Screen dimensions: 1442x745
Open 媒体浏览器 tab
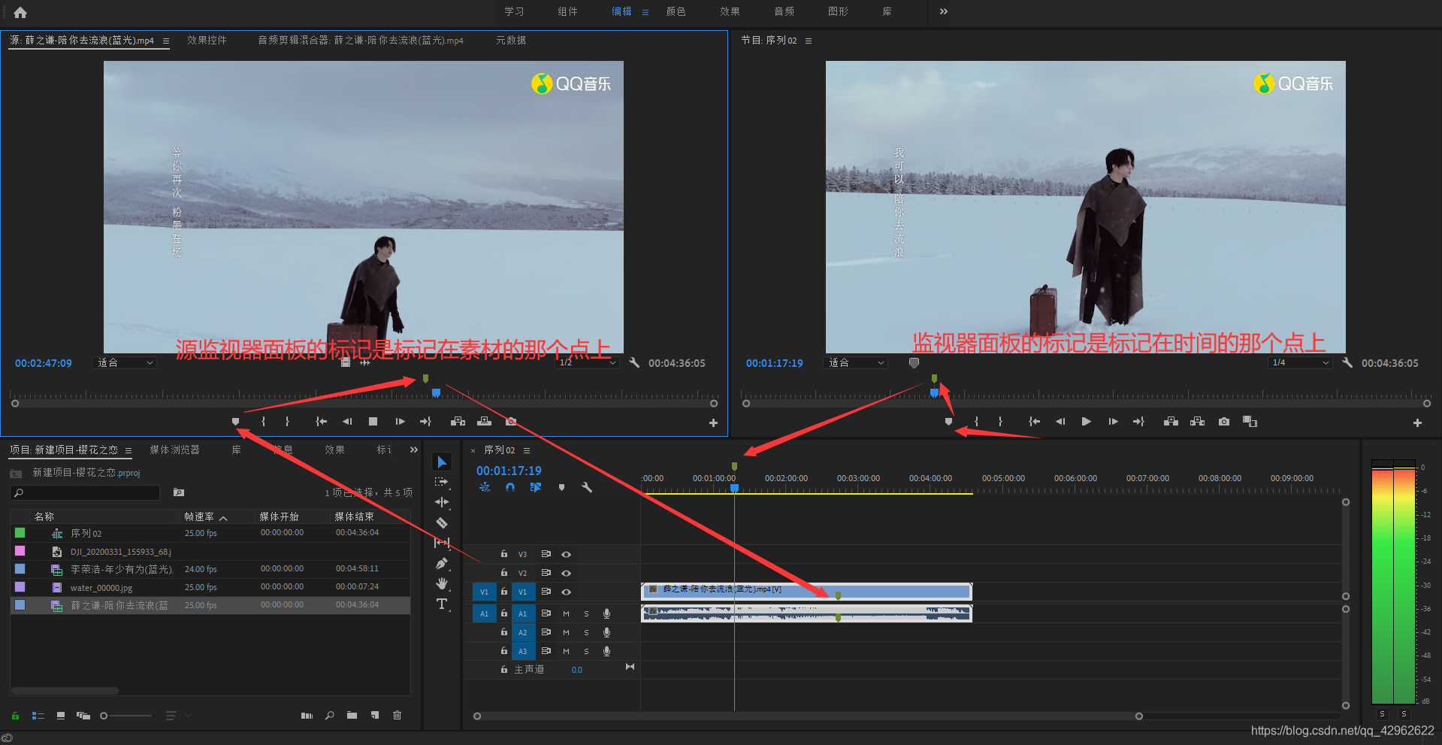[x=174, y=450]
